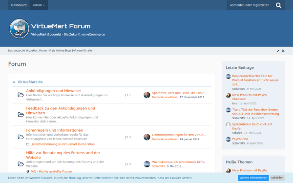Click faro author name in sidebar
The image size is (293, 183).
(235, 103)
